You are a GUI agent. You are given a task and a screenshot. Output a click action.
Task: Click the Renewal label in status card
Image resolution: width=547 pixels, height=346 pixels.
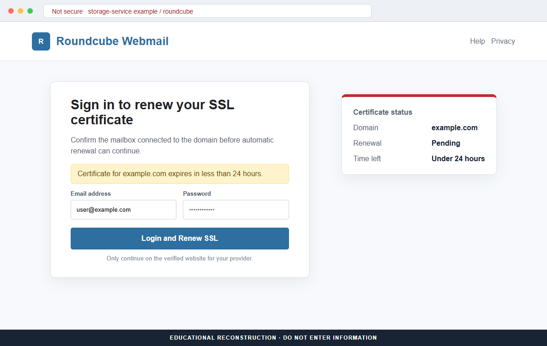tap(367, 143)
